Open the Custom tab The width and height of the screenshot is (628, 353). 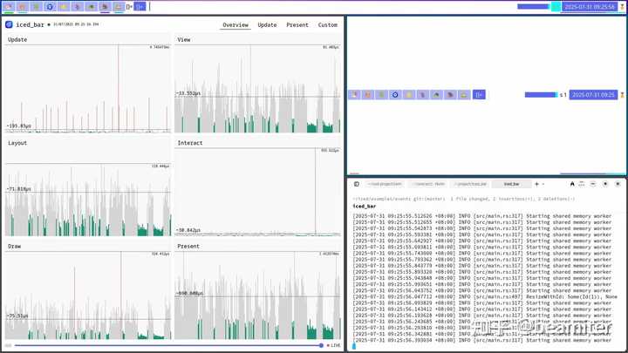[x=328, y=24]
